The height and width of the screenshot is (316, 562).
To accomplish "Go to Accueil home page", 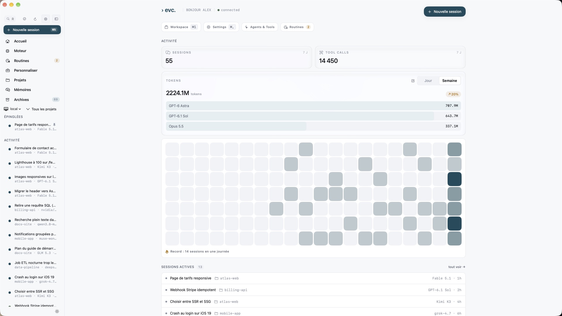I will click(x=32, y=41).
